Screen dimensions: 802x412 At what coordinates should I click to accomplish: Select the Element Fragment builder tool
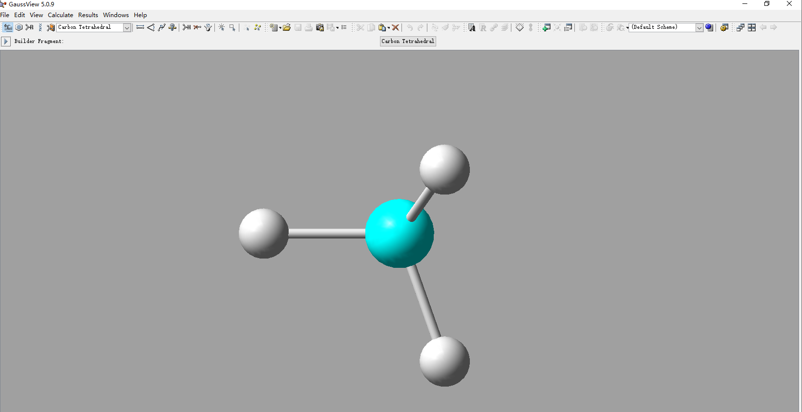pos(8,27)
